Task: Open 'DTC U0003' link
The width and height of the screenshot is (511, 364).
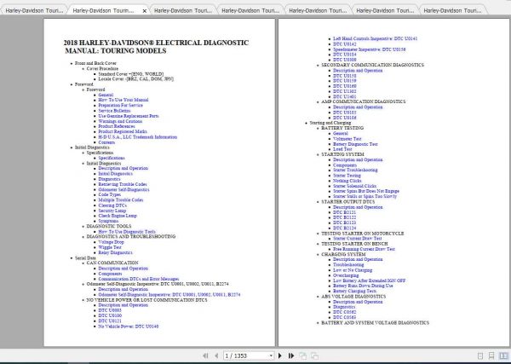Action: coord(110,310)
